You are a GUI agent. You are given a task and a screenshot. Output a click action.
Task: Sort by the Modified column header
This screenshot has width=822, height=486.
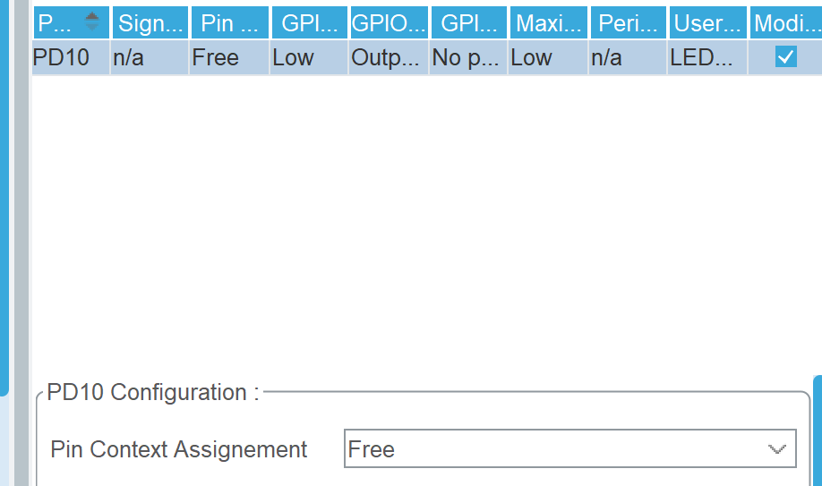click(786, 22)
